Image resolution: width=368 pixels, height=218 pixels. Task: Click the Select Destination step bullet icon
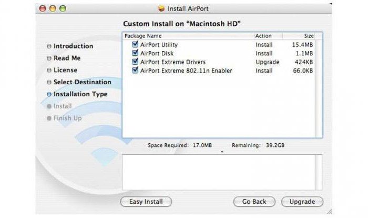(49, 82)
